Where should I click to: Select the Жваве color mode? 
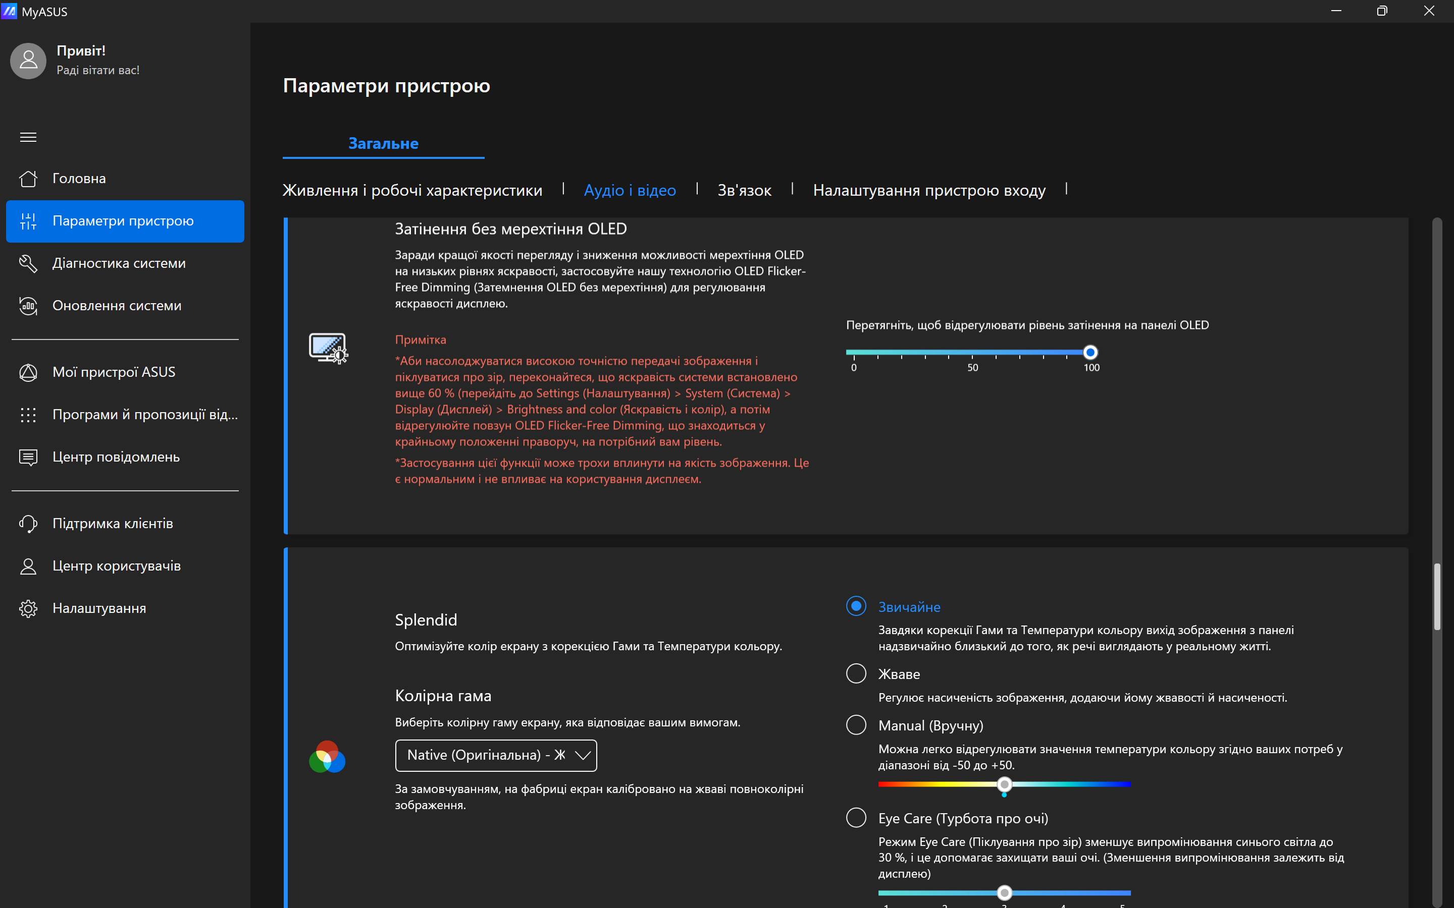click(x=856, y=673)
